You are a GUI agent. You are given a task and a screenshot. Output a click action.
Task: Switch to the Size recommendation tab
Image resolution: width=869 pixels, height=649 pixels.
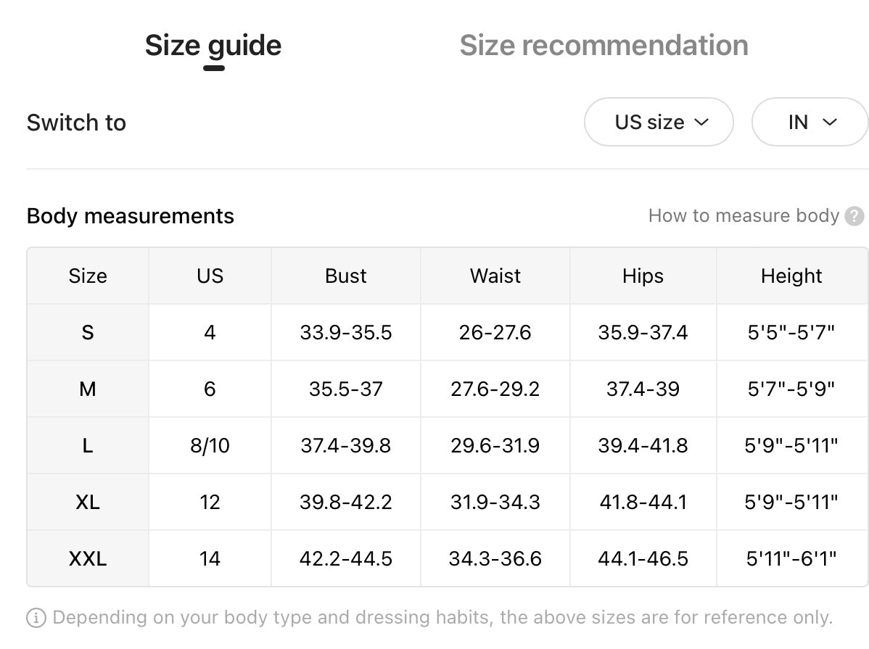pos(604,46)
